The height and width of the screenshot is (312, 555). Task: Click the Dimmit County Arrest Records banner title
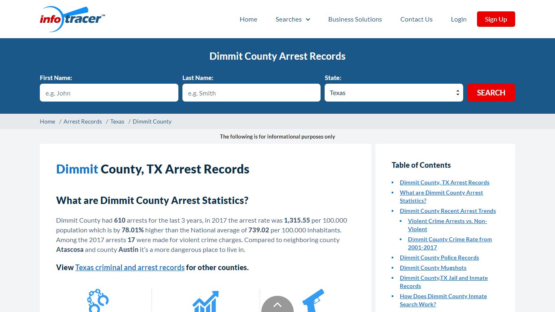[x=277, y=56]
